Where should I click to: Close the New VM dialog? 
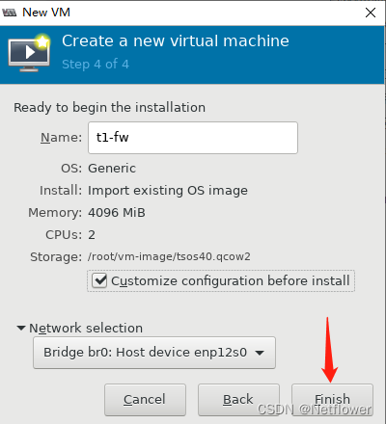(371, 13)
